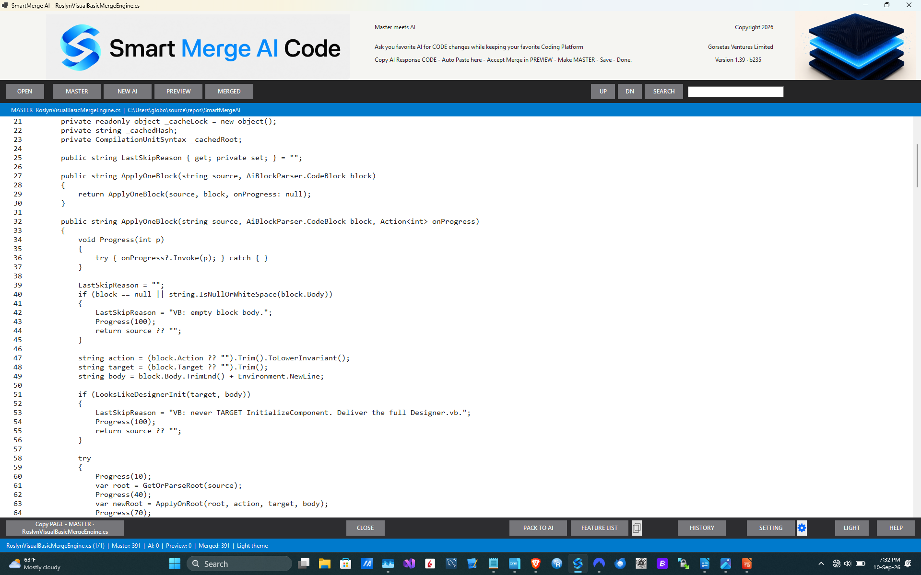Open the Thunderbird taskbar icon

(620, 563)
